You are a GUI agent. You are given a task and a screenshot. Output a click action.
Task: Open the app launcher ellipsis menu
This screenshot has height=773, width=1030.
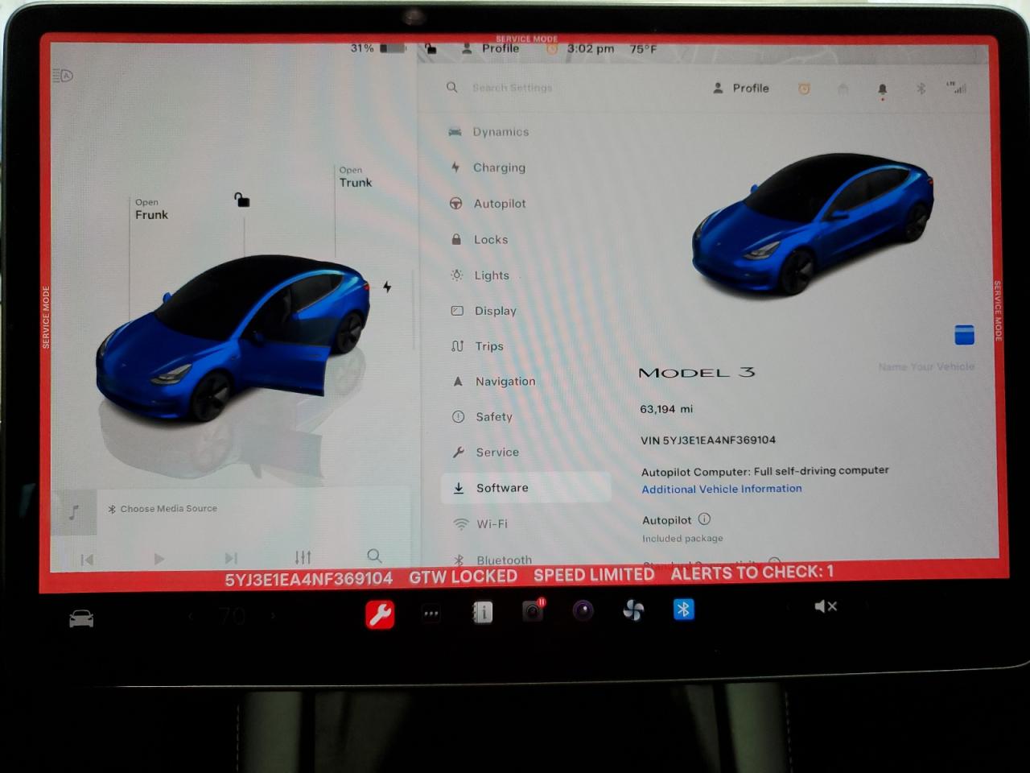(x=431, y=613)
